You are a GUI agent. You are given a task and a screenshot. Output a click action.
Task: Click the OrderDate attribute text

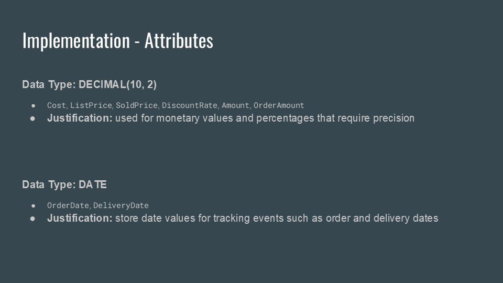[x=68, y=205]
